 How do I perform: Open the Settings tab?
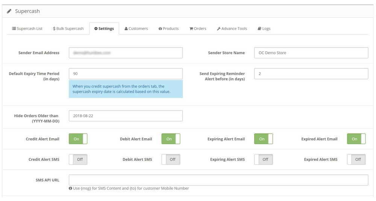pos(104,29)
